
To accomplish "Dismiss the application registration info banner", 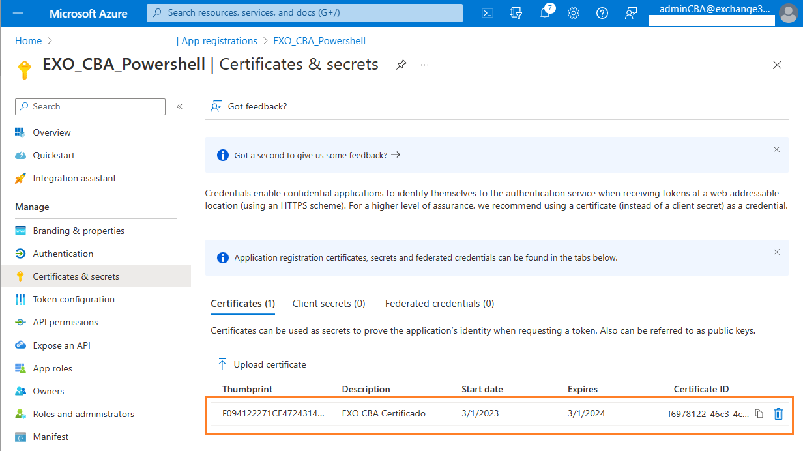I will (x=776, y=252).
